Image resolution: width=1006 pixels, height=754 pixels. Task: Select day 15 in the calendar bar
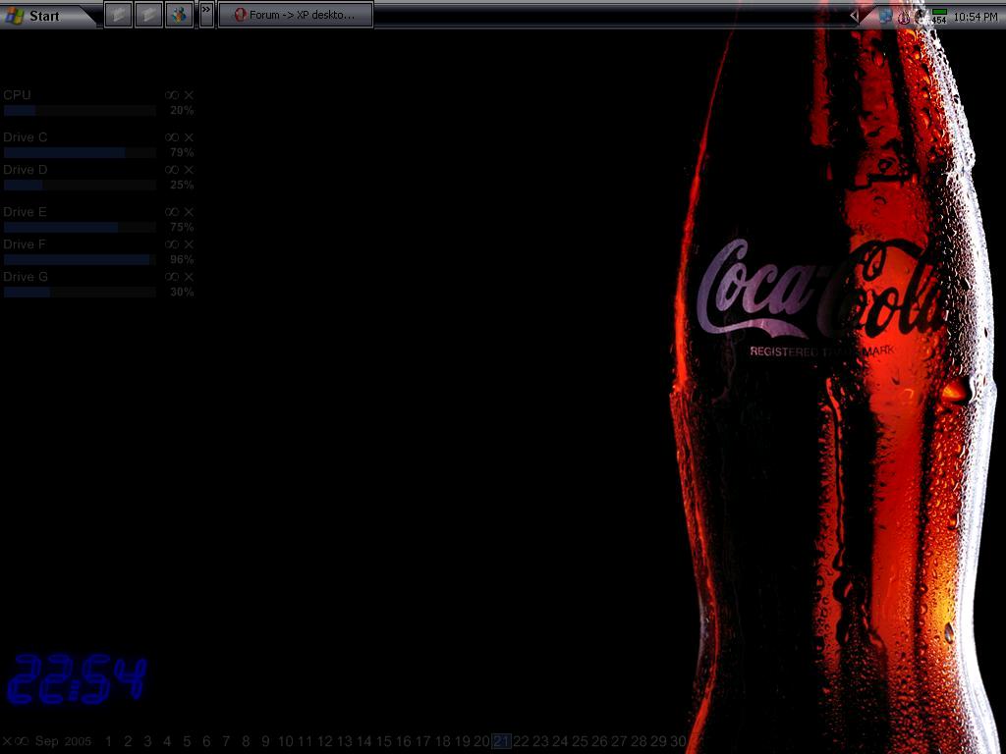384,742
